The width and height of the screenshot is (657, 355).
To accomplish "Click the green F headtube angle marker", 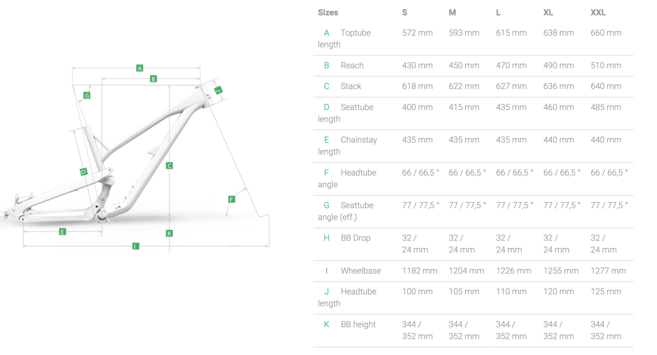I will pyautogui.click(x=231, y=199).
